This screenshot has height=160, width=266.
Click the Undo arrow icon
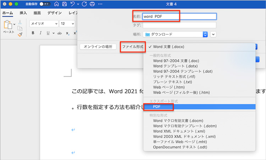(73, 5)
